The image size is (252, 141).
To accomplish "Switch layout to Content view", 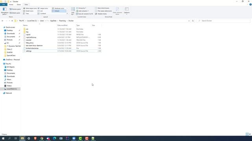I will point(42,14).
